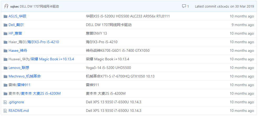Viewport: 258px width, 116px height.
Task: Click the folder icon beside 麦本本
Action: (x=5, y=94)
